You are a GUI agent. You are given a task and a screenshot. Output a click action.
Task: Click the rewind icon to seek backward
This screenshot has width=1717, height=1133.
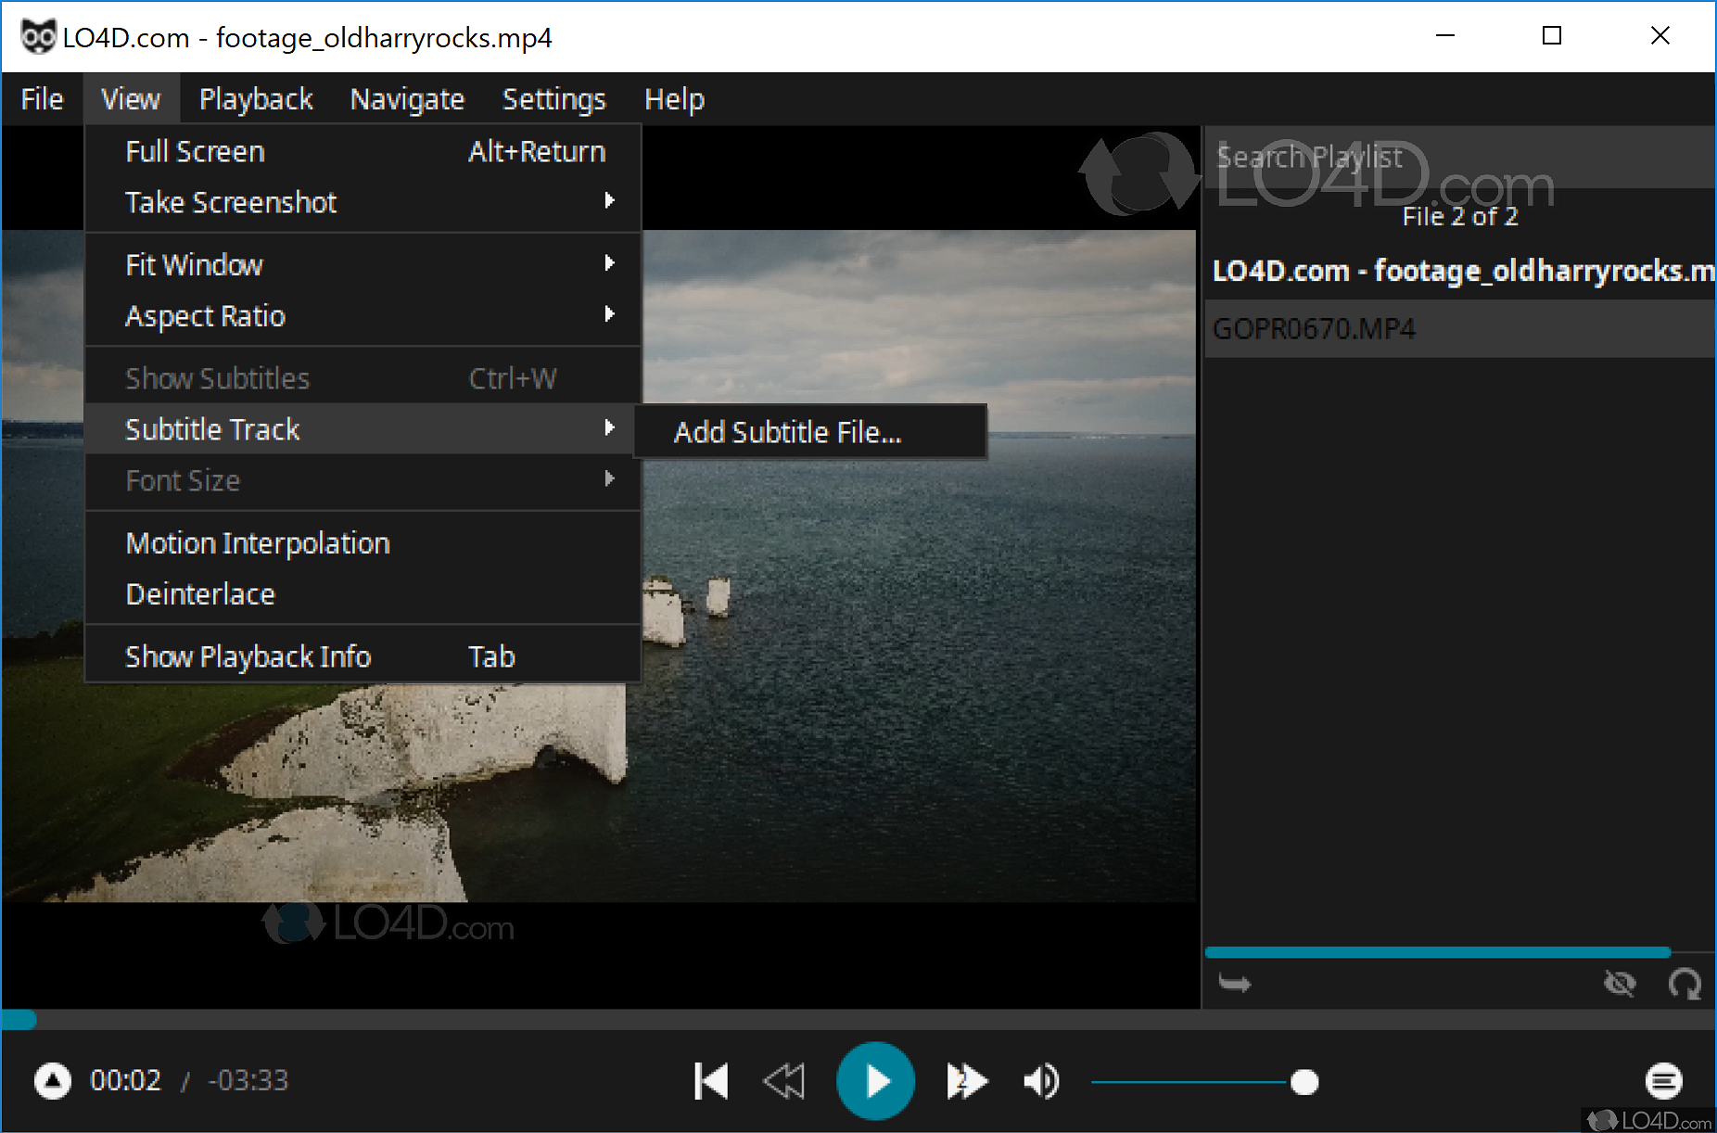784,1080
